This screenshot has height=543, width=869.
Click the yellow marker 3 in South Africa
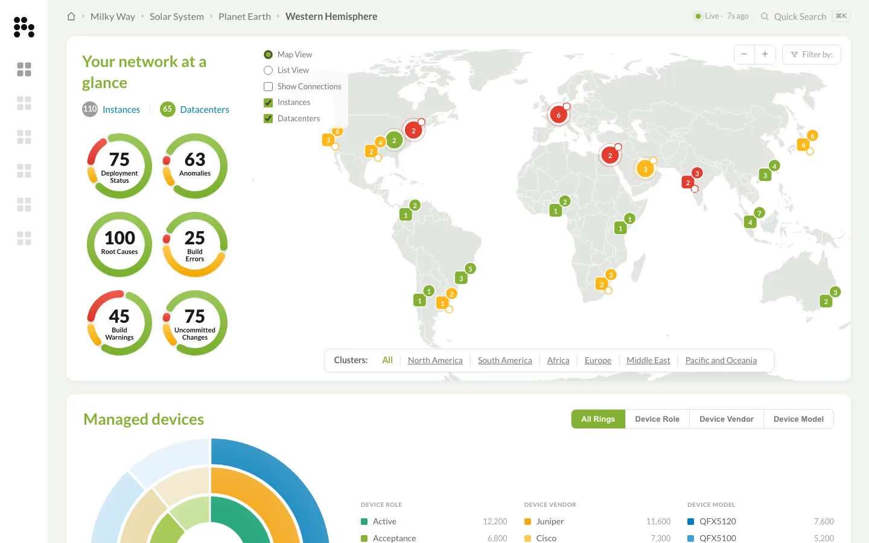(x=611, y=275)
